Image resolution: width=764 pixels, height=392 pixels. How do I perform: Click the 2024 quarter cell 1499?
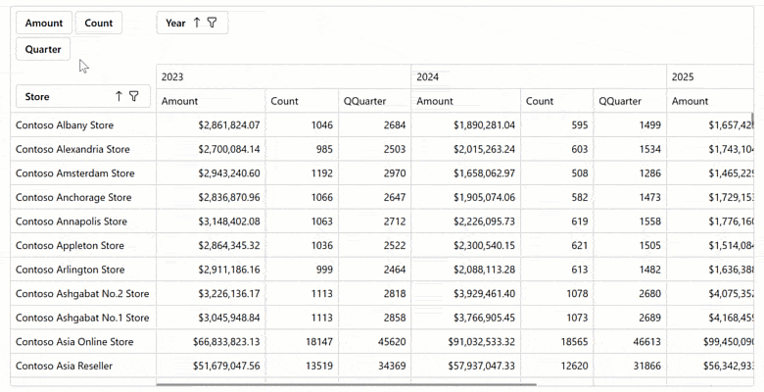[630, 124]
